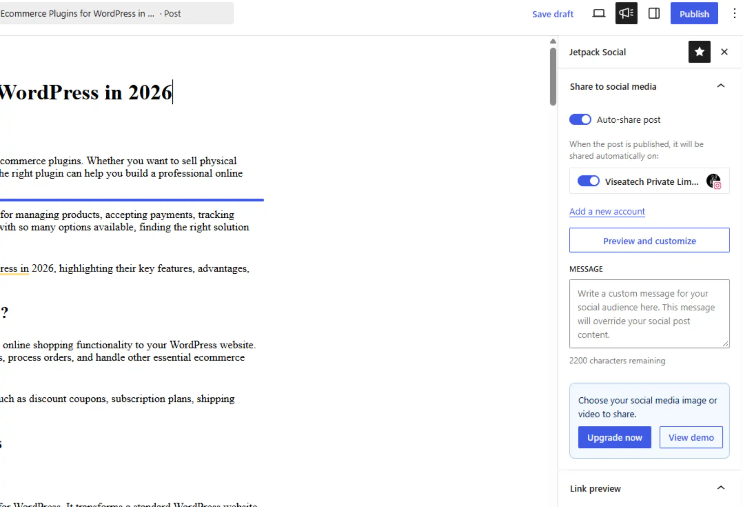Disable sharing to Viseatech Private Lim... account

[x=588, y=181]
